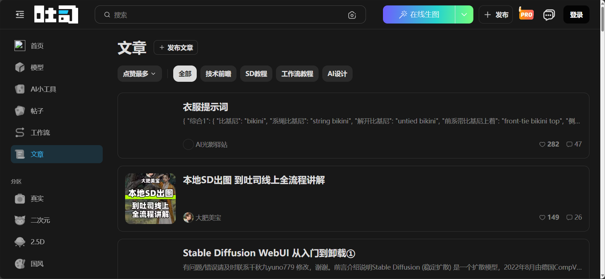The height and width of the screenshot is (279, 605).
Task: Click the 登录 login button
Action: 576,14
